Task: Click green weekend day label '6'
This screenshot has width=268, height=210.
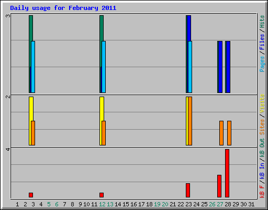Action: tap(57, 204)
